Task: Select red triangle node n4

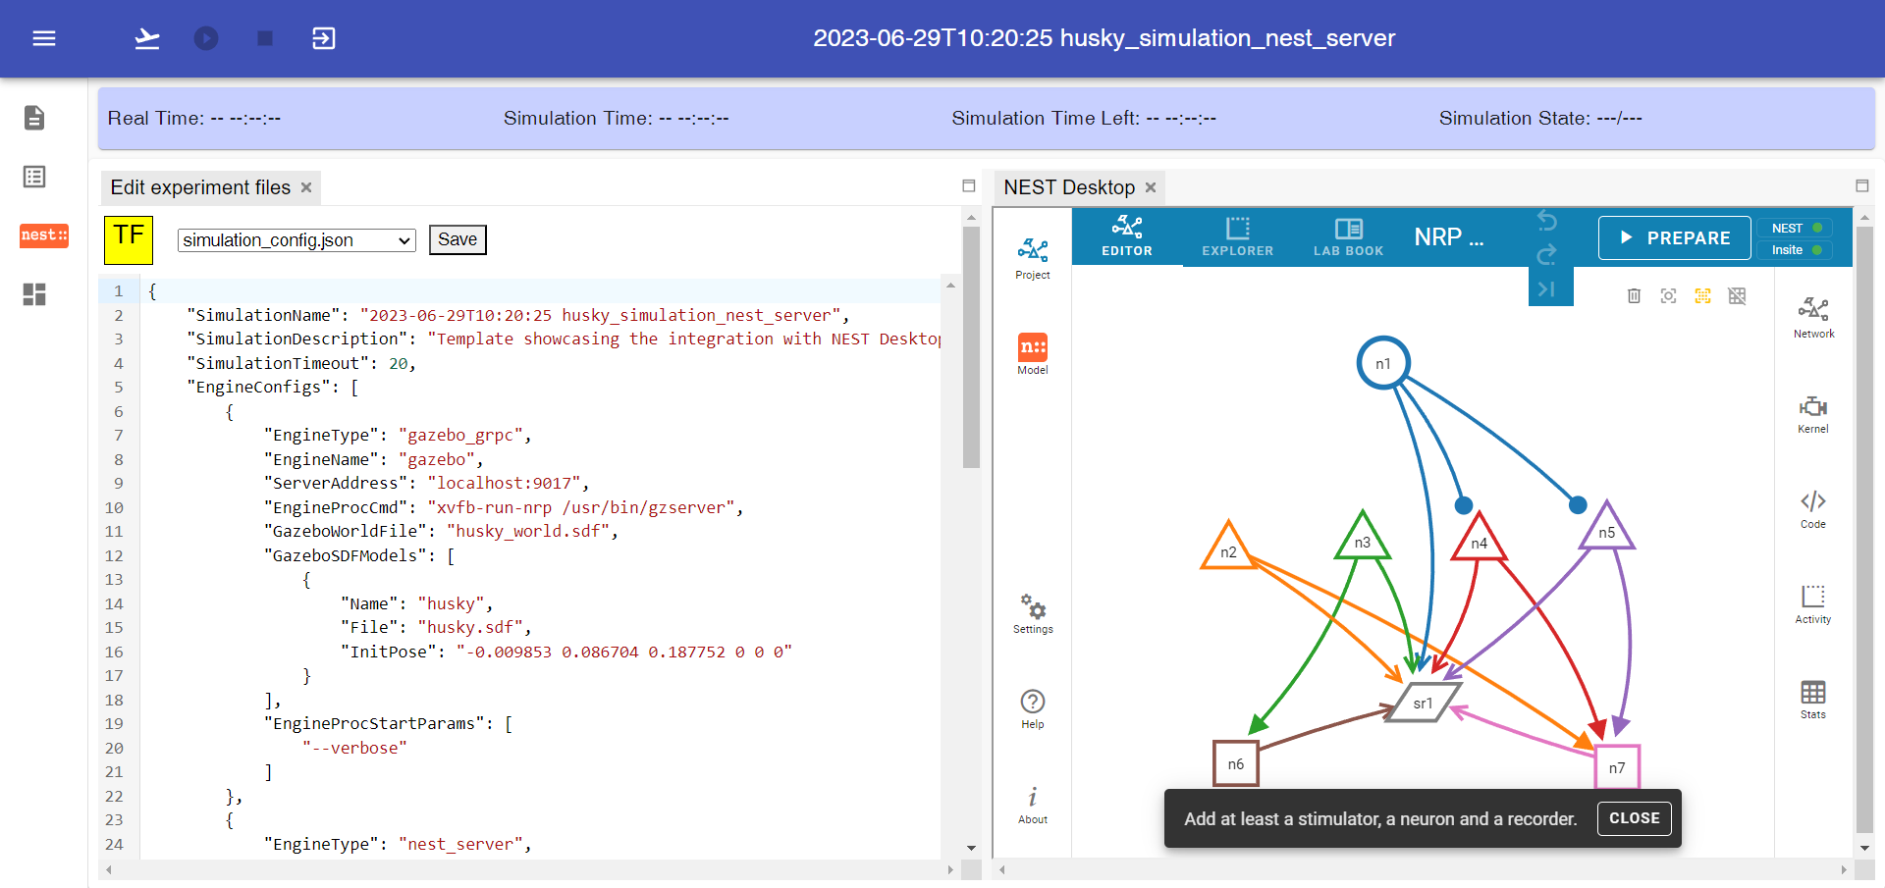Action: click(1480, 541)
